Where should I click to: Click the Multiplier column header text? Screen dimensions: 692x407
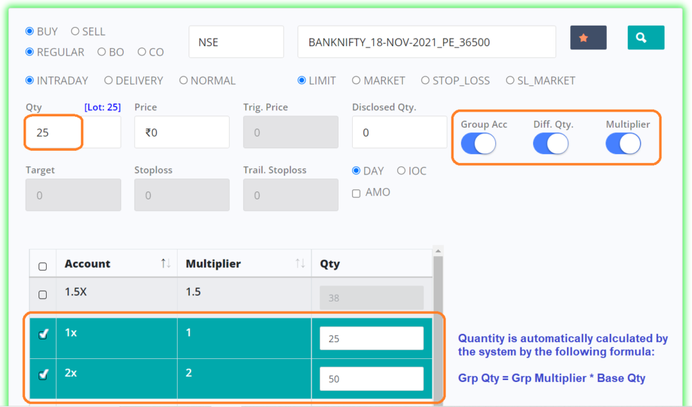[213, 264]
